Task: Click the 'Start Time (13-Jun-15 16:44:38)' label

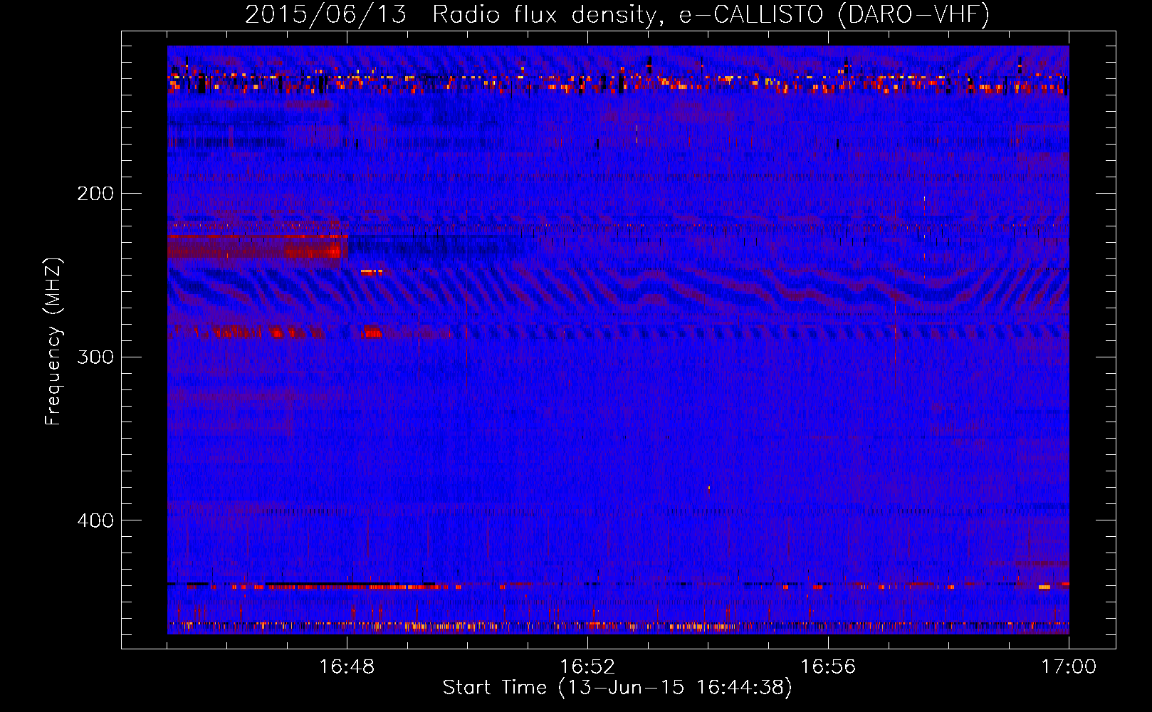Action: pyautogui.click(x=617, y=688)
